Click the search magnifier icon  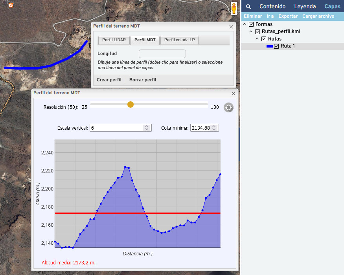point(248,7)
